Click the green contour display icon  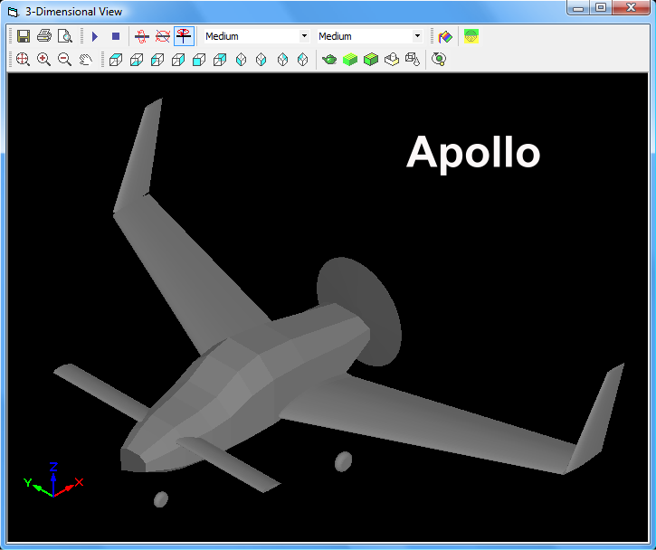471,36
